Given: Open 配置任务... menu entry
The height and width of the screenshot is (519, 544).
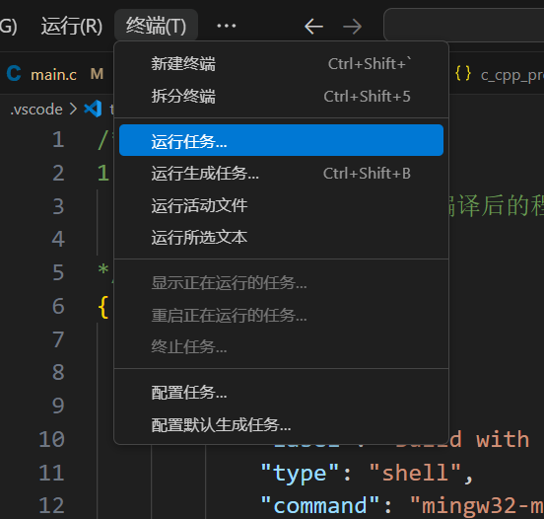Looking at the screenshot, I should [x=281, y=393].
